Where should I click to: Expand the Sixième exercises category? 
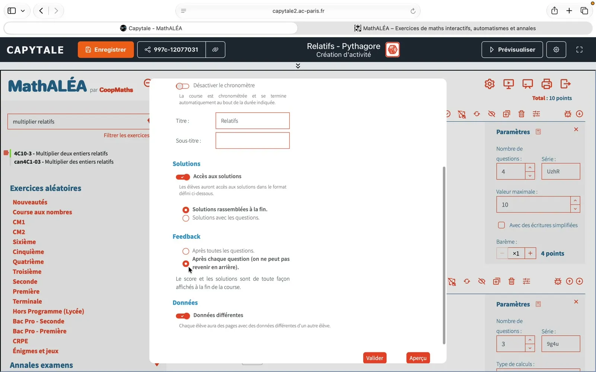click(x=24, y=242)
